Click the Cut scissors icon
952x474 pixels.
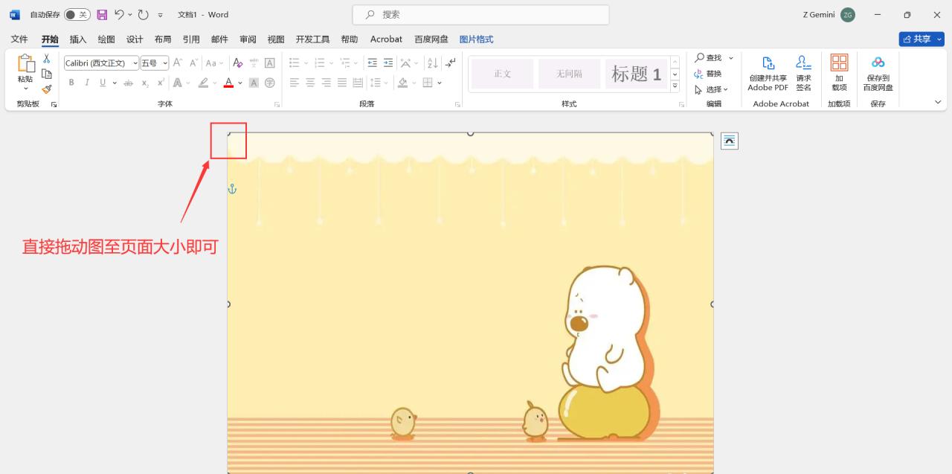pyautogui.click(x=46, y=58)
